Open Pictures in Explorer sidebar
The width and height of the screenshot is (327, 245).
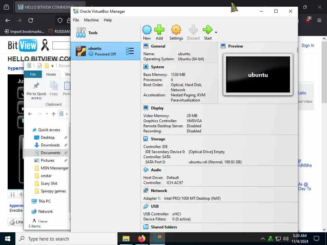coord(48,160)
